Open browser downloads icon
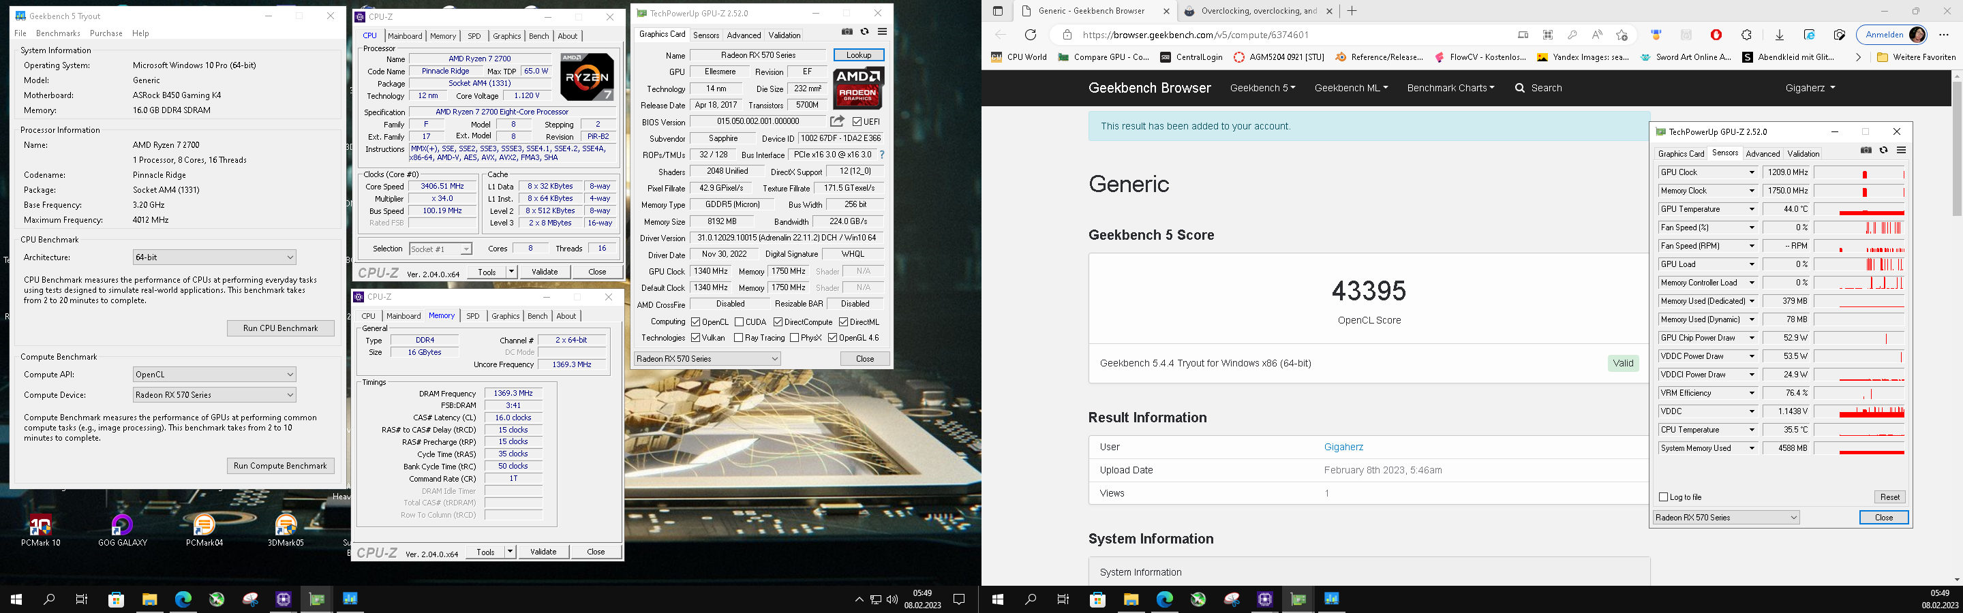 click(1780, 35)
